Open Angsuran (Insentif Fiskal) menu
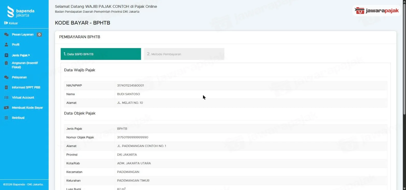 coord(25,65)
